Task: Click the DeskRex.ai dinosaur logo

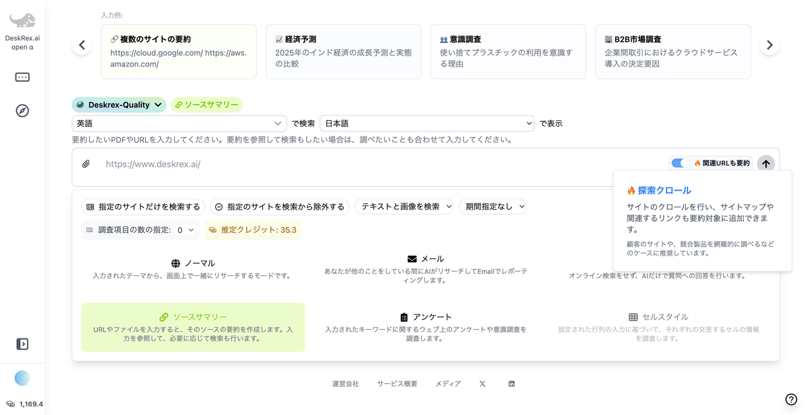Action: point(22,21)
